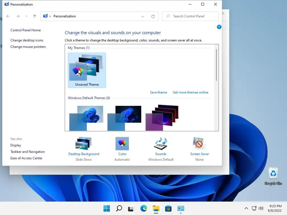The width and height of the screenshot is (287, 215).
Task: Expand the address bar history dropdown
Action: coord(143,17)
